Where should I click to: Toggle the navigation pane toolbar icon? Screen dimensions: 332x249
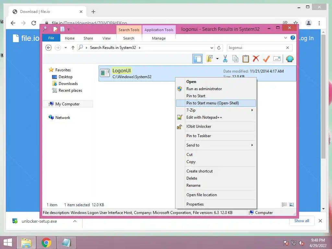pos(197,59)
